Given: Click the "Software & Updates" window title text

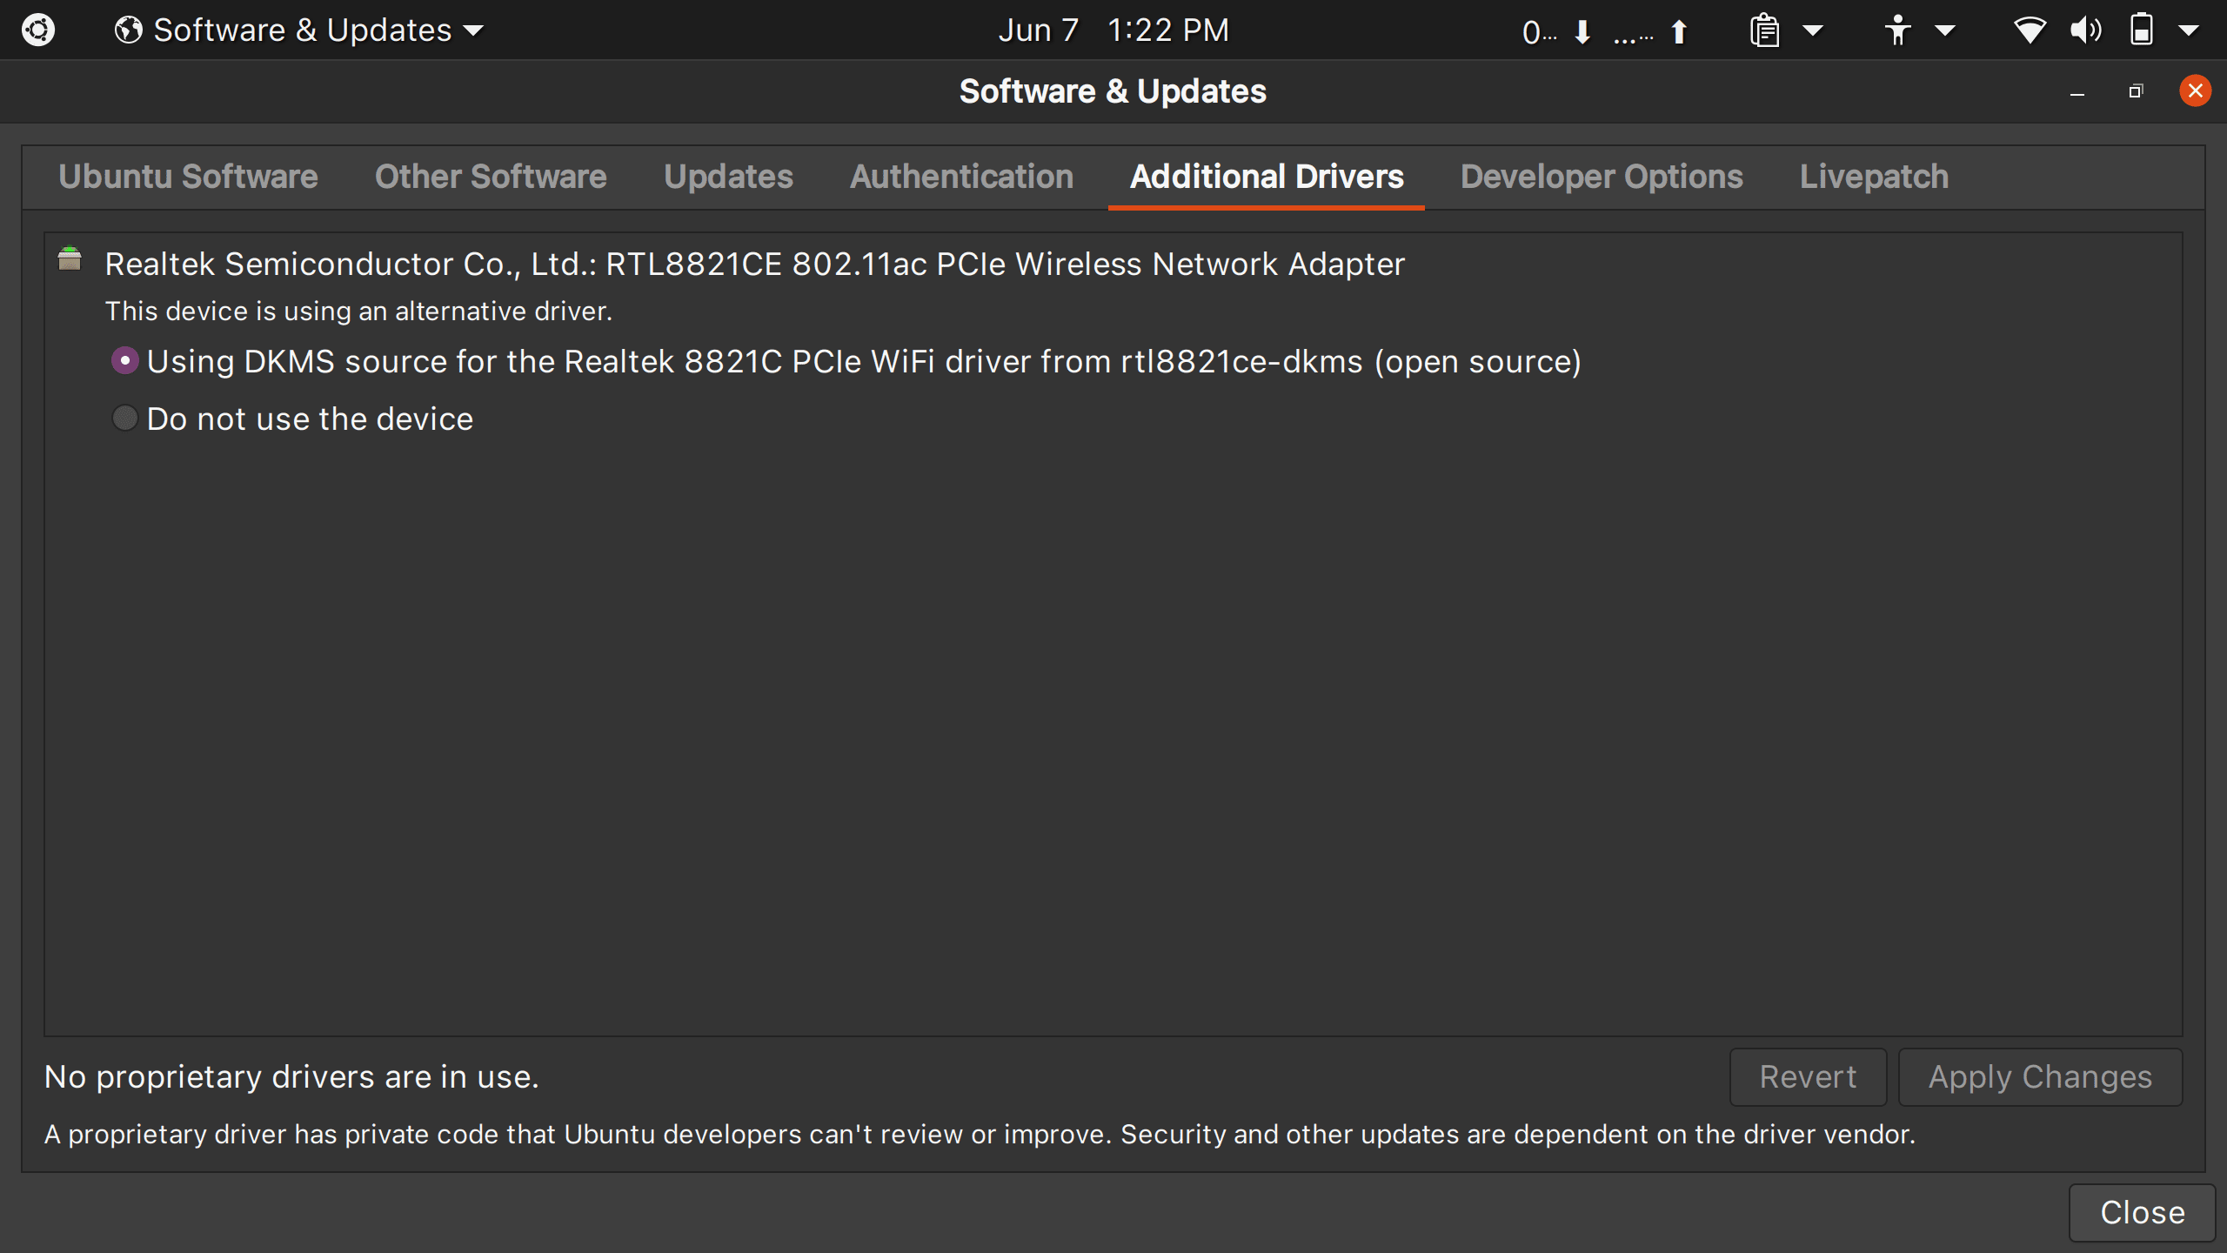Looking at the screenshot, I should click(1113, 91).
